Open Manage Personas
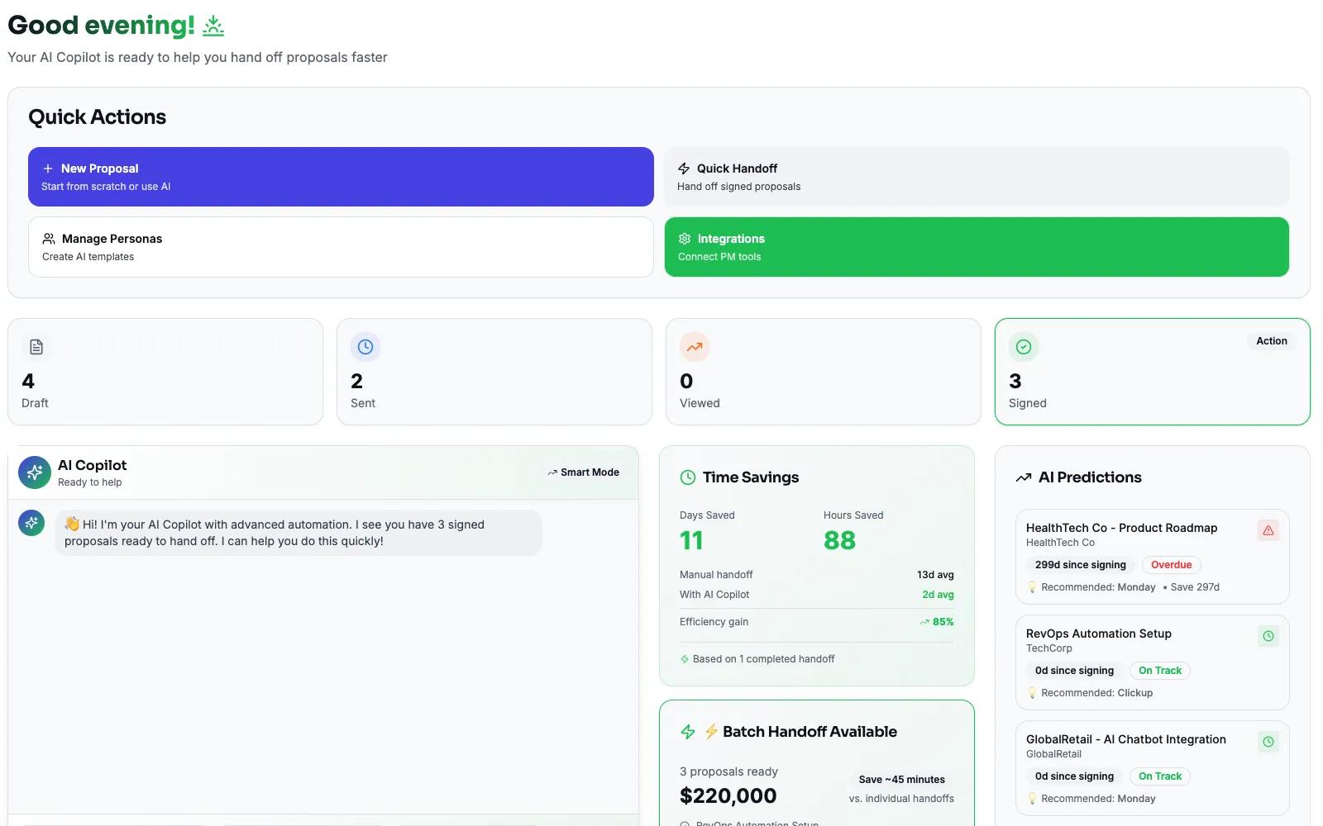 (x=341, y=247)
